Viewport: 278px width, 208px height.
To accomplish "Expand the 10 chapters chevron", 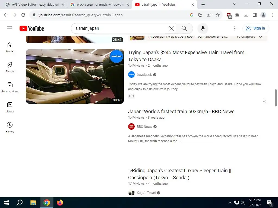I will (260, 37).
